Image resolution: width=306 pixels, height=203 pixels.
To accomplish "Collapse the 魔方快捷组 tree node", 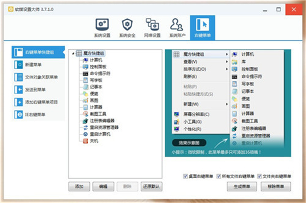I will (x=73, y=53).
